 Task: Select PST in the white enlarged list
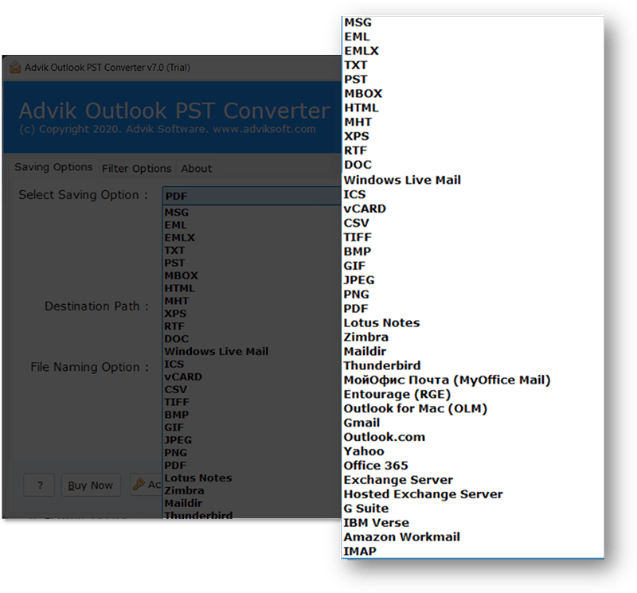coord(356,80)
